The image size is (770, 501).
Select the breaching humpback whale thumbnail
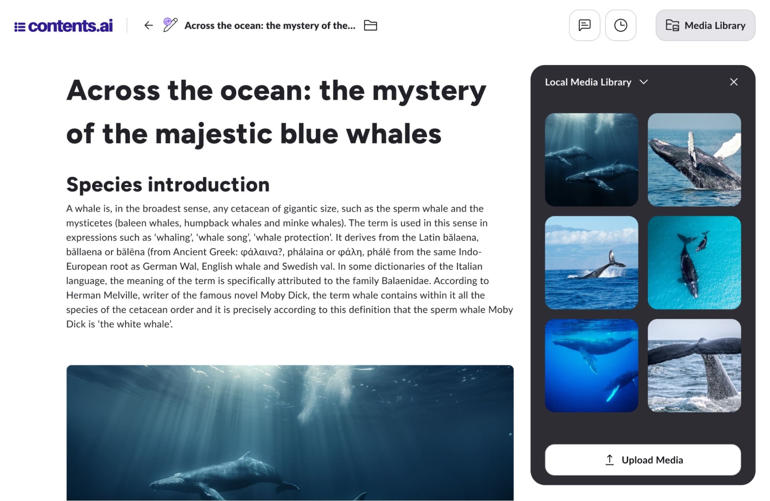click(x=694, y=160)
